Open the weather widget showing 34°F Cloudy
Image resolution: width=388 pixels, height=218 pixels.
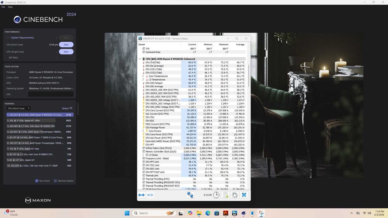click(x=11, y=213)
